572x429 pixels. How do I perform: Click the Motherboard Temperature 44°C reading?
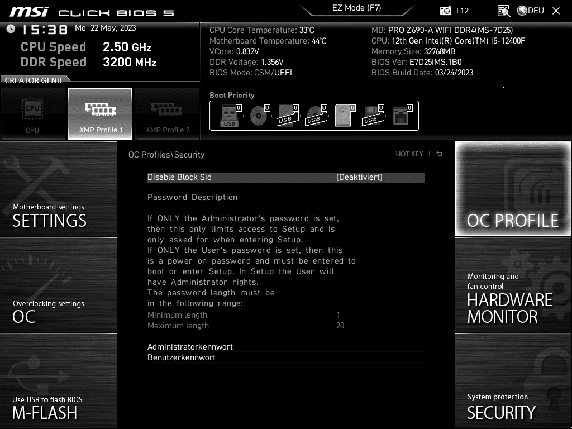point(268,41)
